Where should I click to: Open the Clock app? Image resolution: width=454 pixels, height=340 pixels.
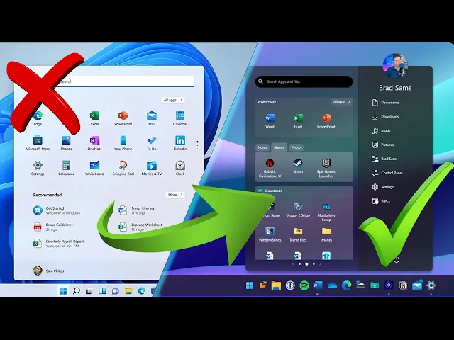point(180,168)
